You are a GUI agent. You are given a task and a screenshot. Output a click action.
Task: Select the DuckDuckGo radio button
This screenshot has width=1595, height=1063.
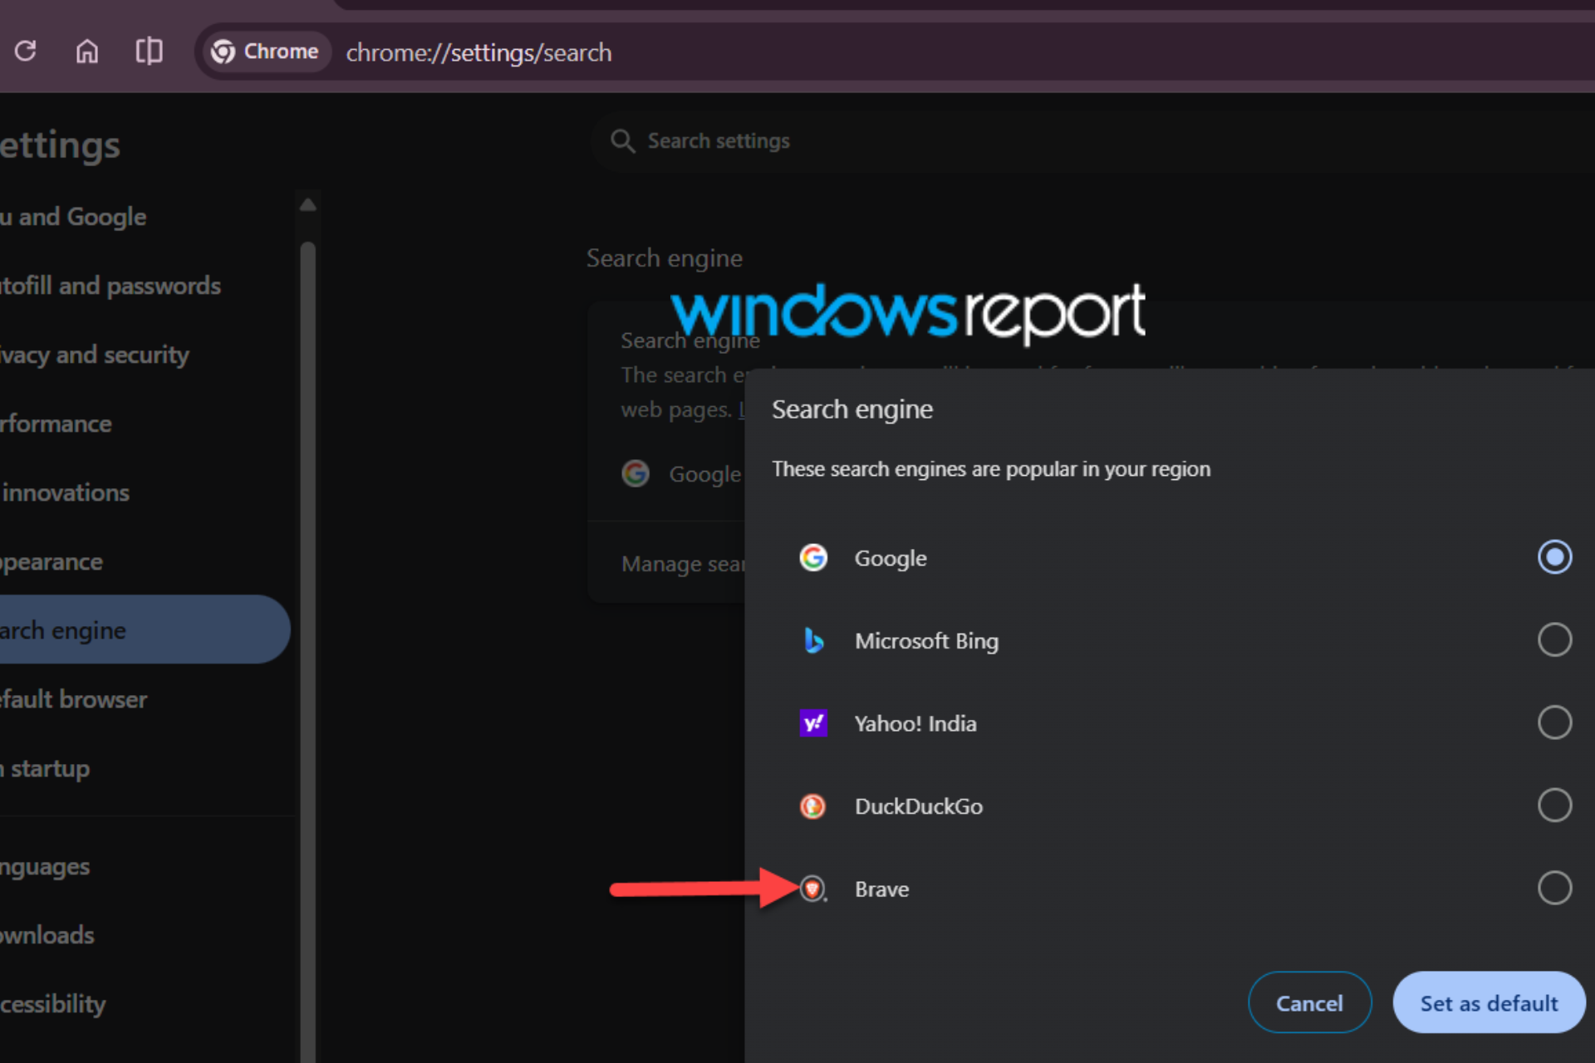tap(1554, 805)
